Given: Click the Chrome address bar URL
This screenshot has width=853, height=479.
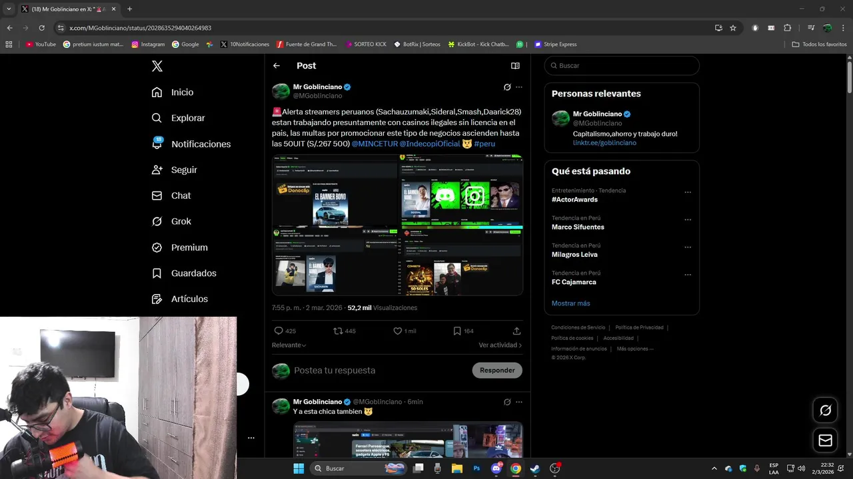Looking at the screenshot, I should 141,28.
